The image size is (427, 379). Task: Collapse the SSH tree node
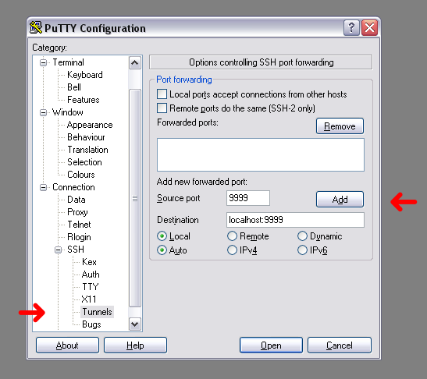58,250
